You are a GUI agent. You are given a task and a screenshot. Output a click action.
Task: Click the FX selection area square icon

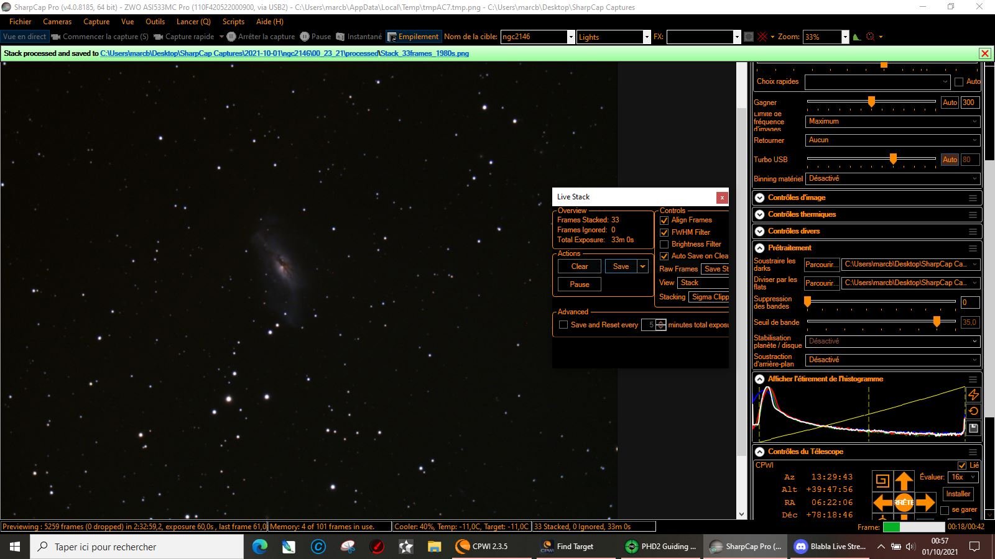point(749,37)
